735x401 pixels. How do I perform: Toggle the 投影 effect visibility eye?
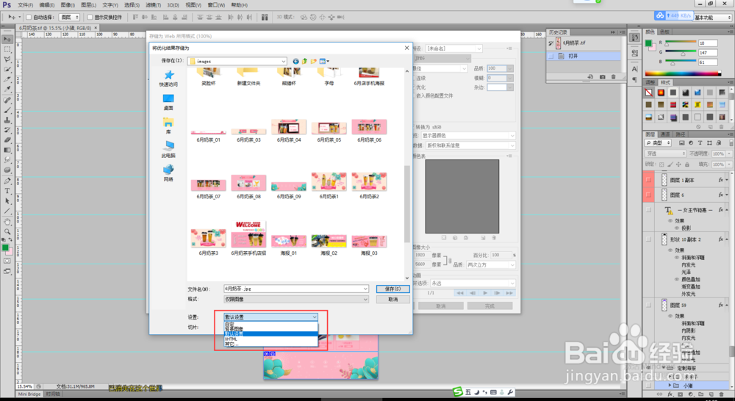click(676, 228)
